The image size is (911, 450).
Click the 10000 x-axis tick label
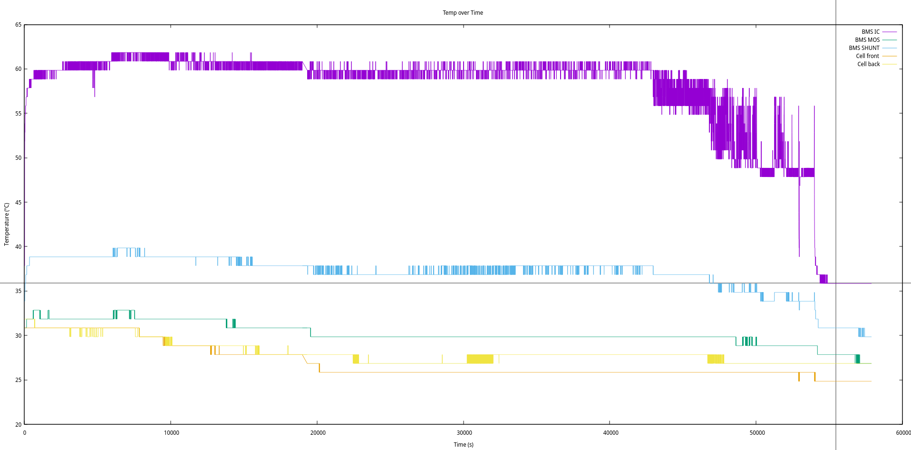point(172,433)
